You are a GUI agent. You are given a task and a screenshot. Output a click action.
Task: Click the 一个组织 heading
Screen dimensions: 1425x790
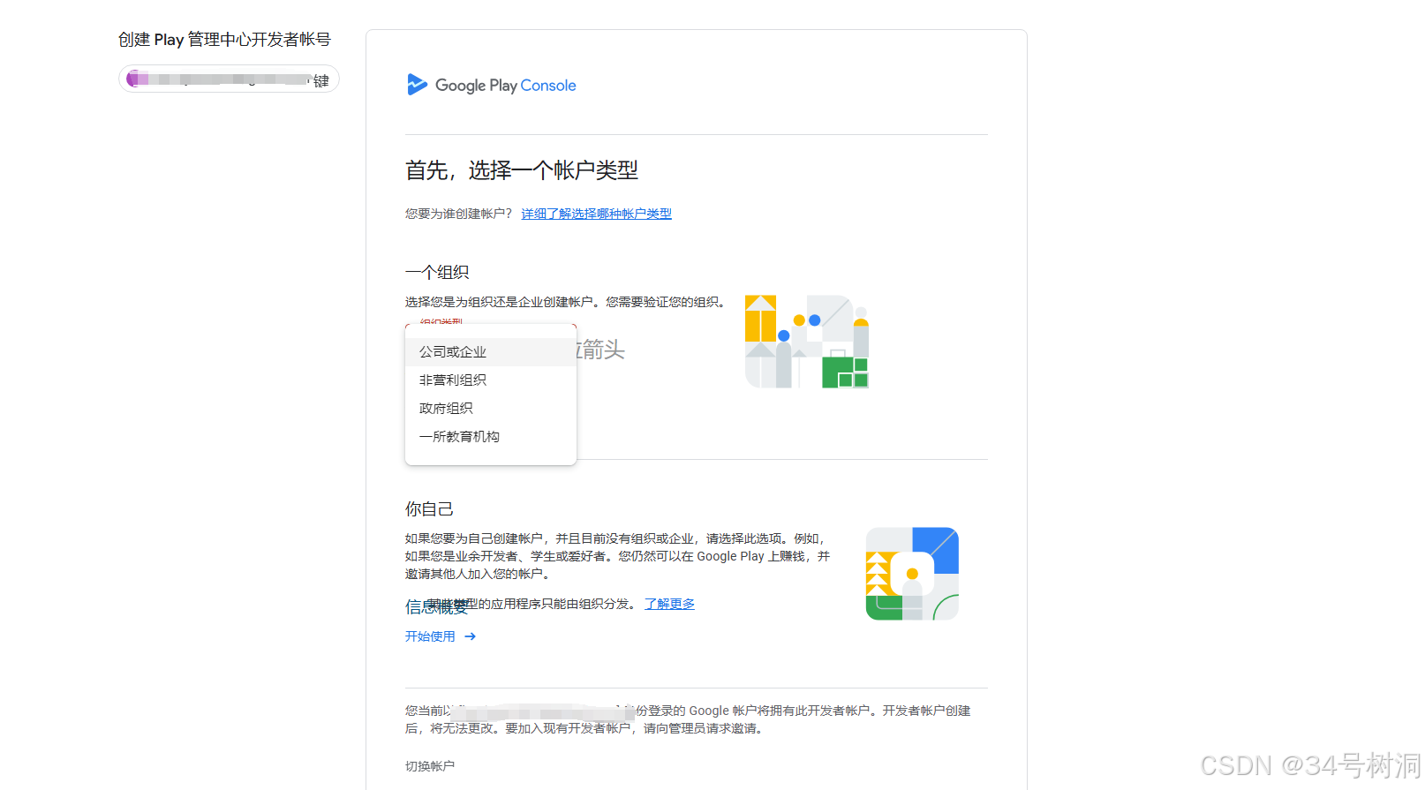[x=437, y=272]
